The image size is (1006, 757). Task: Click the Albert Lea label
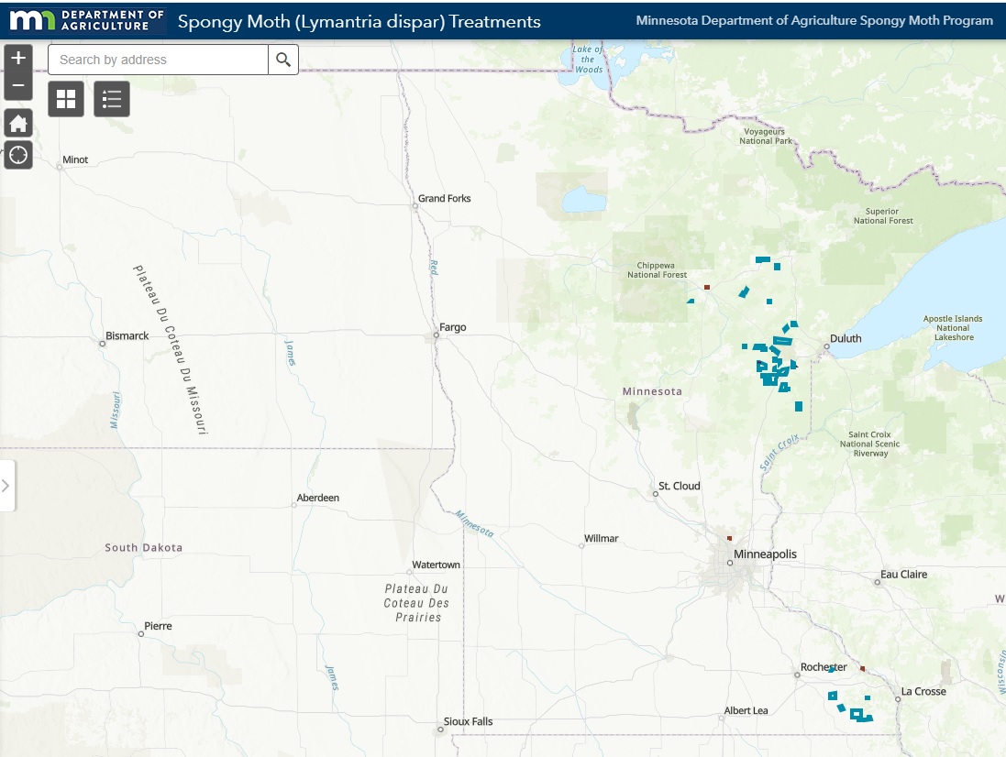[746, 710]
